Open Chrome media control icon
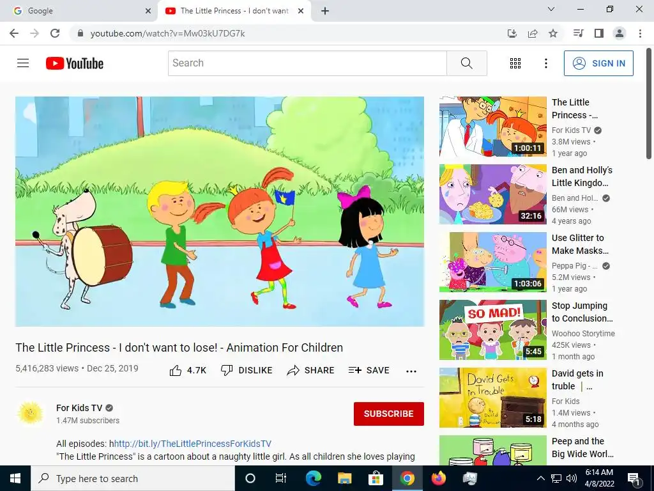The height and width of the screenshot is (491, 654). (578, 33)
